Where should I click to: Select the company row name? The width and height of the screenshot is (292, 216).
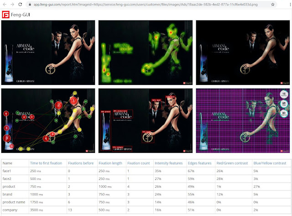10,210
